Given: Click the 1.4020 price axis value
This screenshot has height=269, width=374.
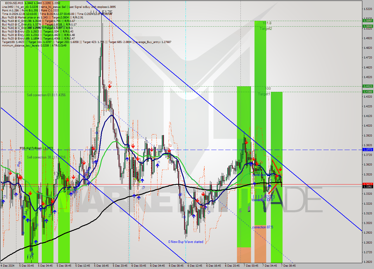Looking at the screenshot, I should click(x=368, y=126).
